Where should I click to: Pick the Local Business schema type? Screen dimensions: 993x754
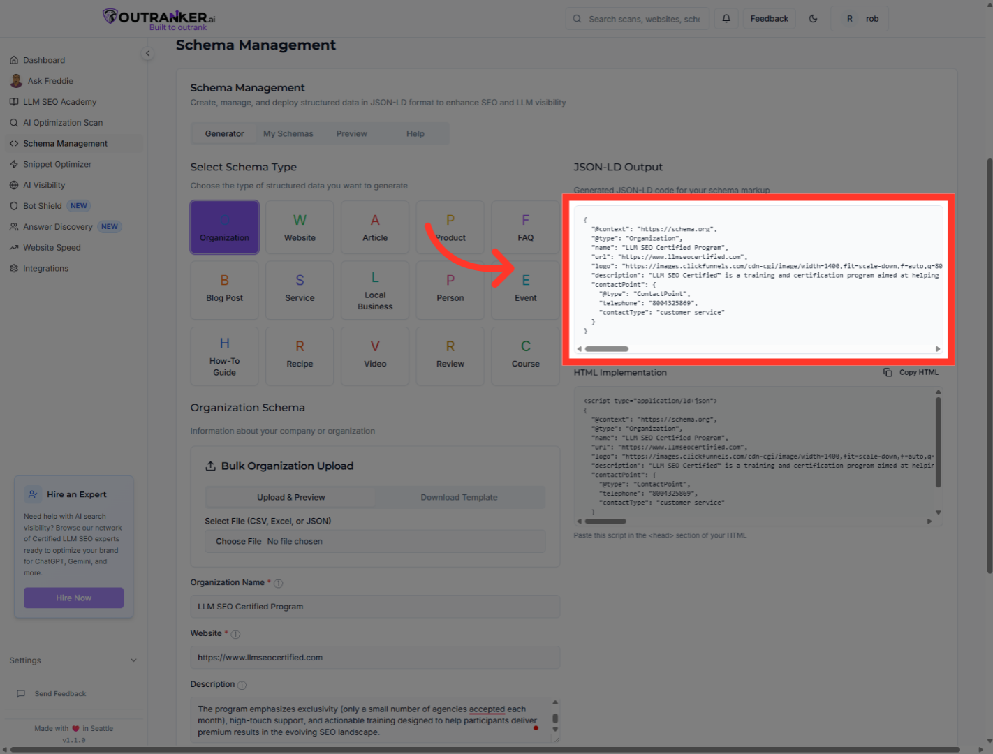pyautogui.click(x=375, y=290)
